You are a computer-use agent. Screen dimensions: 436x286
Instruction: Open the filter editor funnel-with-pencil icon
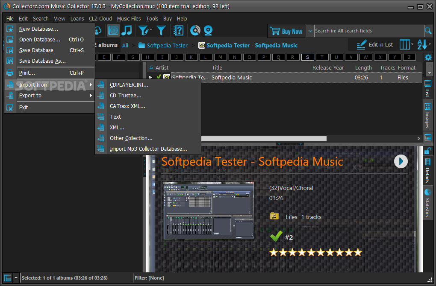(x=144, y=31)
